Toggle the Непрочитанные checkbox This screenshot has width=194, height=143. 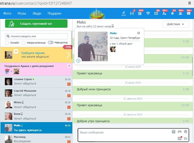[23, 43]
